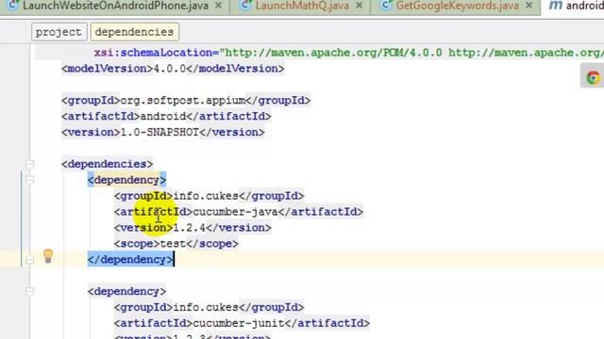Image resolution: width=604 pixels, height=339 pixels.
Task: Close the GetGoogleKeywords.java tab
Action: 528,6
